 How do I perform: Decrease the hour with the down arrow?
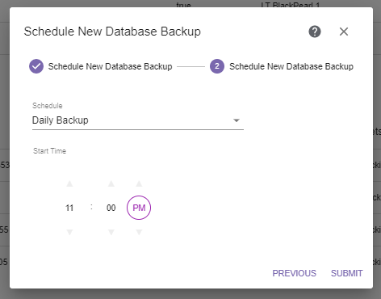pos(69,232)
